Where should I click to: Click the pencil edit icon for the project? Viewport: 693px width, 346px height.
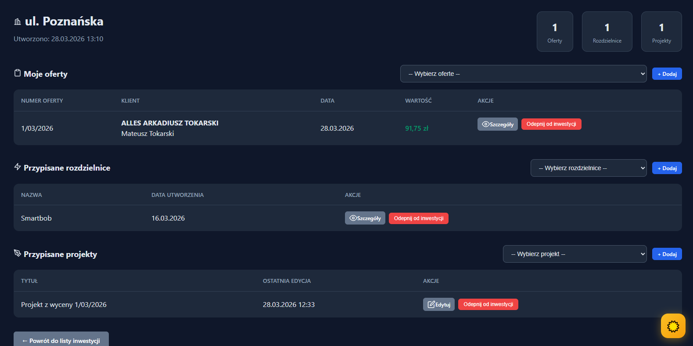click(431, 304)
